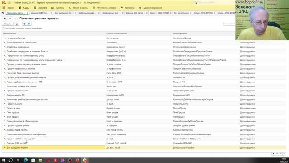
Task: Select the Факт продаж row
Action: pyautogui.click(x=144, y=117)
